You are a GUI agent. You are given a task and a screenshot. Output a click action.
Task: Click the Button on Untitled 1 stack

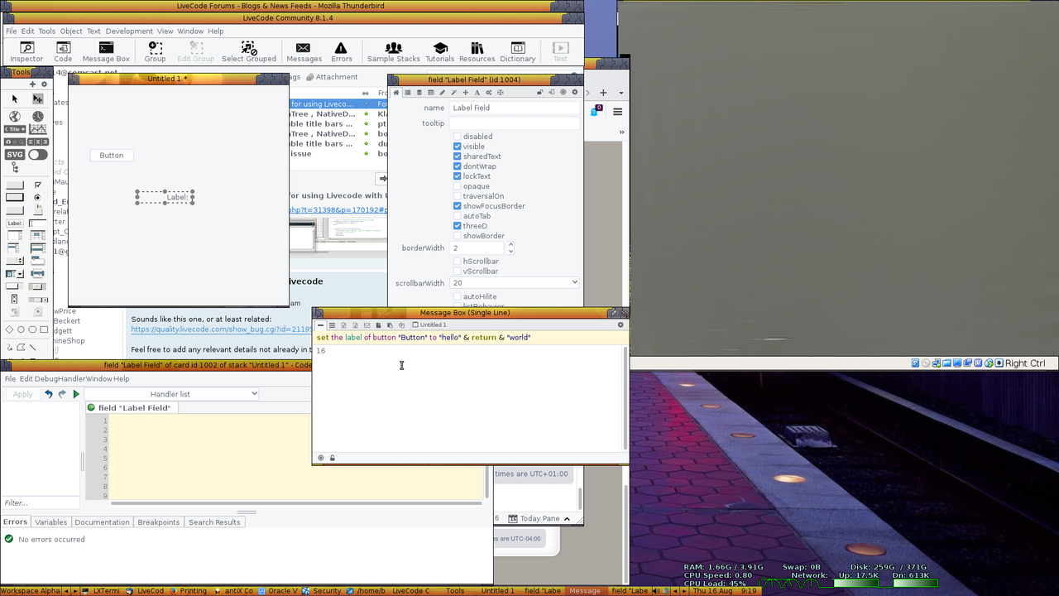tap(112, 156)
